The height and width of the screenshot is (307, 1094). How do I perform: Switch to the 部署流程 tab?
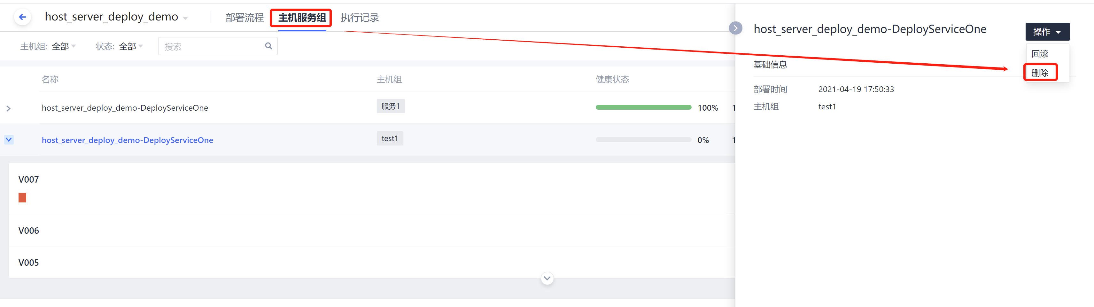point(244,18)
